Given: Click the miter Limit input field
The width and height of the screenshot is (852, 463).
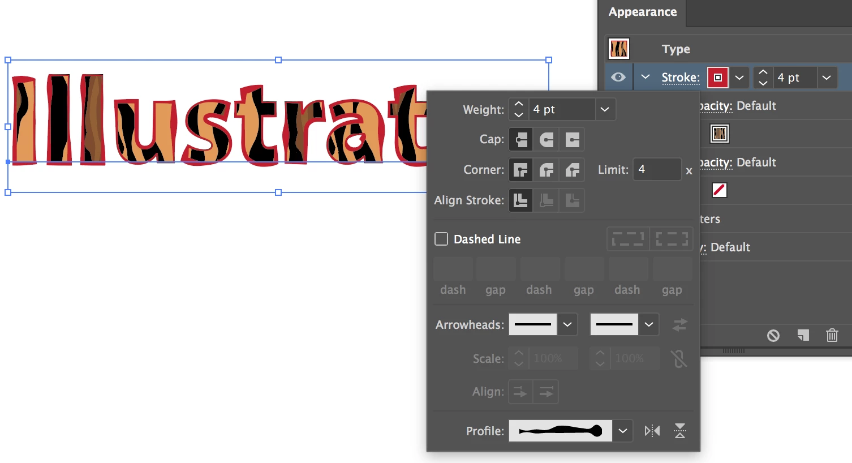Looking at the screenshot, I should [x=657, y=169].
